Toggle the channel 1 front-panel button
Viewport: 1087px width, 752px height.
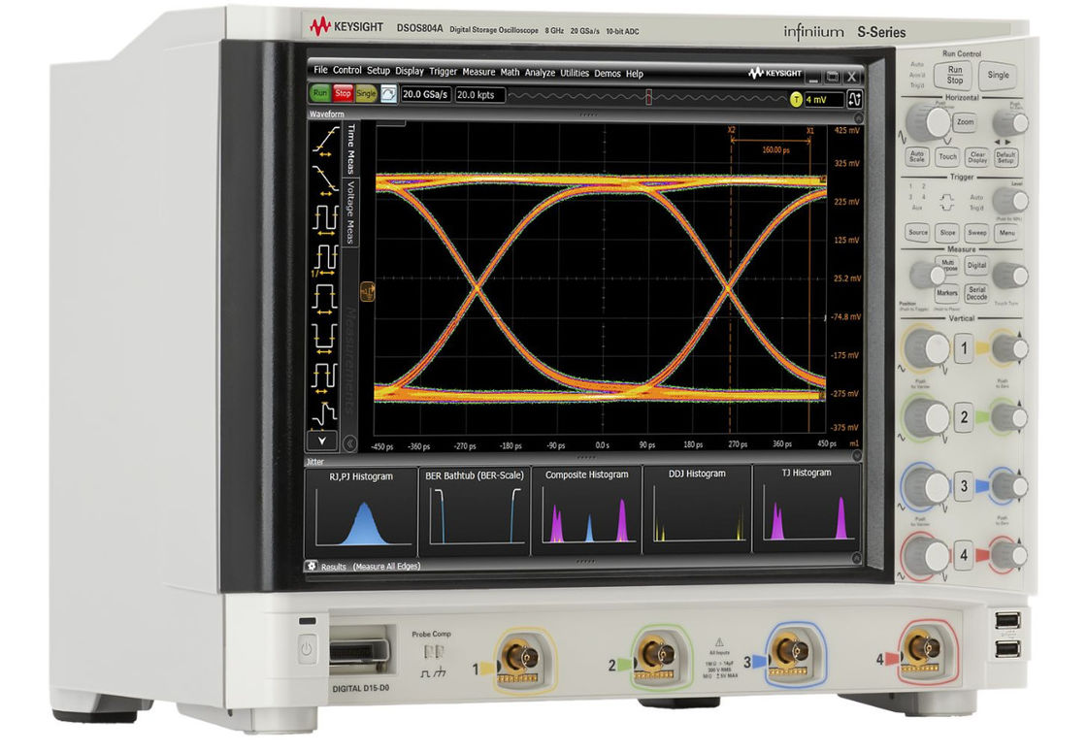tap(964, 348)
